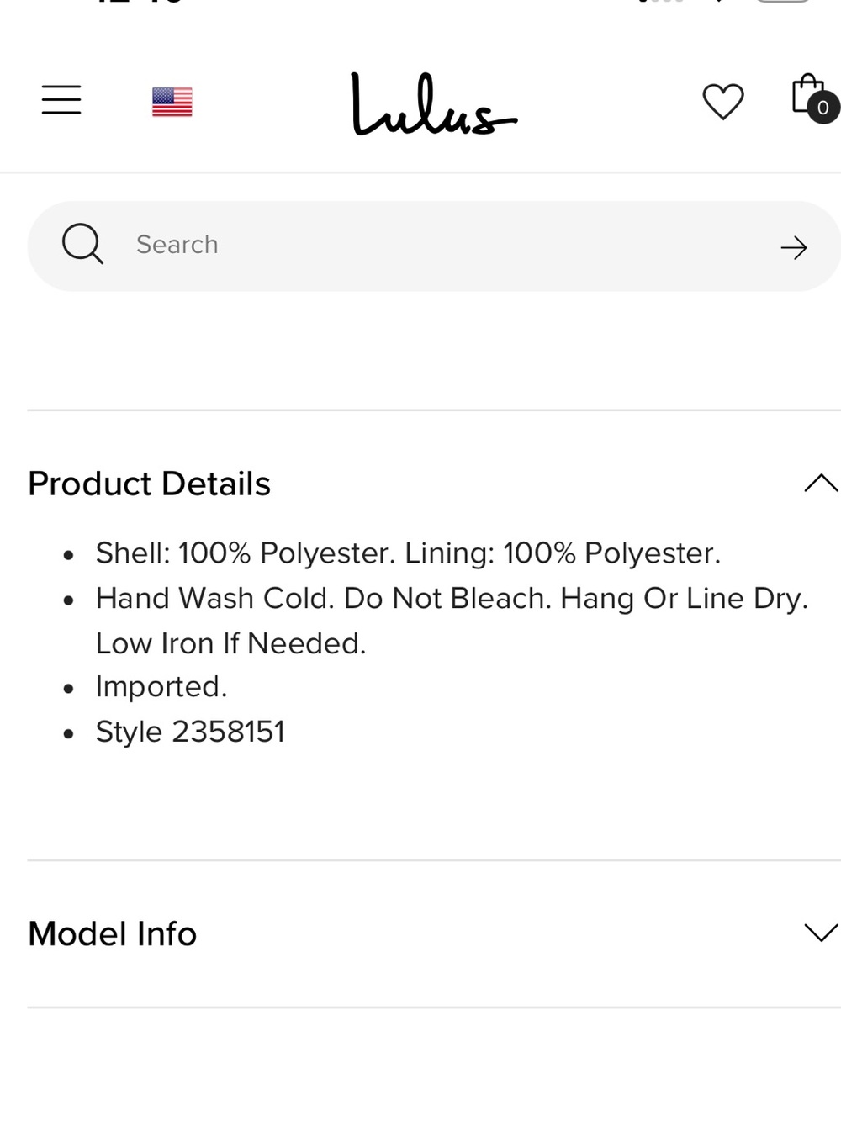Tap the Model Info section heading

coord(113,933)
